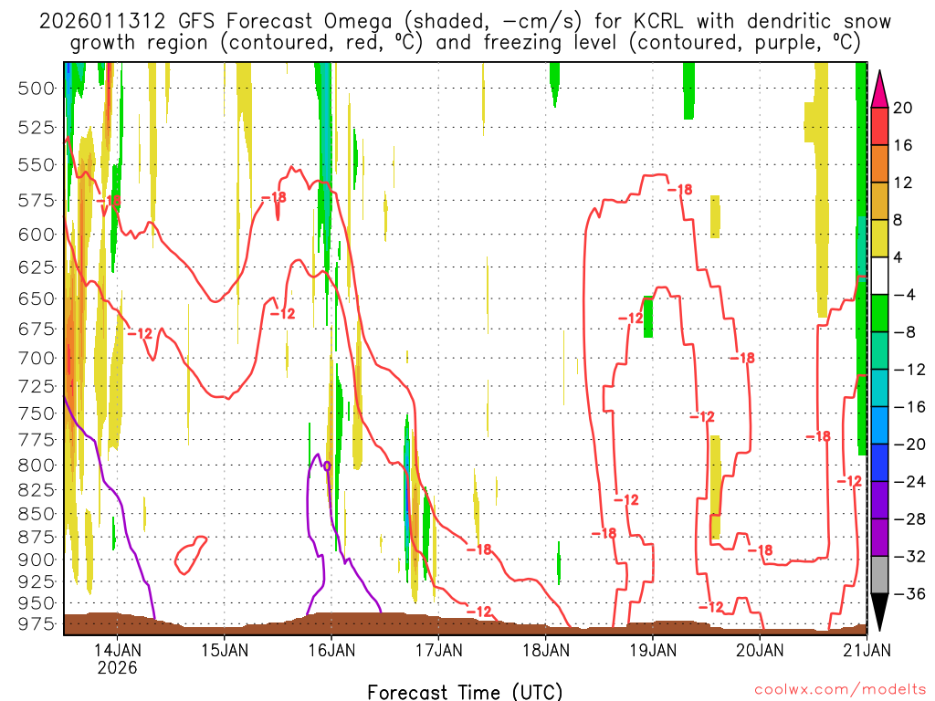This screenshot has width=935, height=701.
Task: Click the -12 contour label near 17JAN surface
Action: point(479,611)
